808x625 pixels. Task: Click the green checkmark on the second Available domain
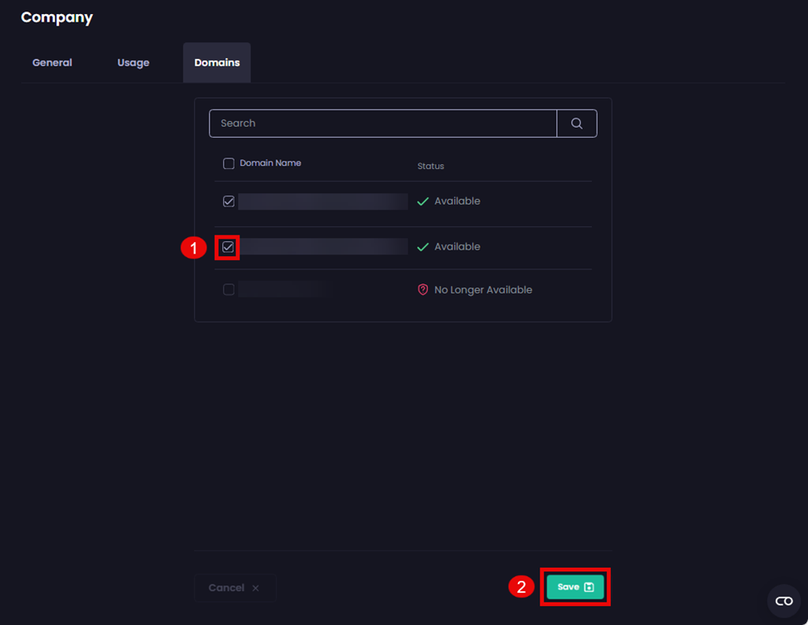tap(425, 246)
